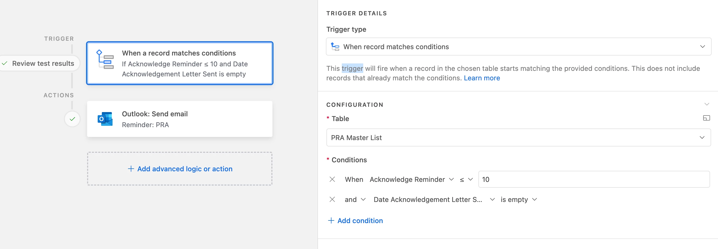This screenshot has width=718, height=249.
Task: Change the Acknowledge Reminder field selector
Action: pos(411,179)
